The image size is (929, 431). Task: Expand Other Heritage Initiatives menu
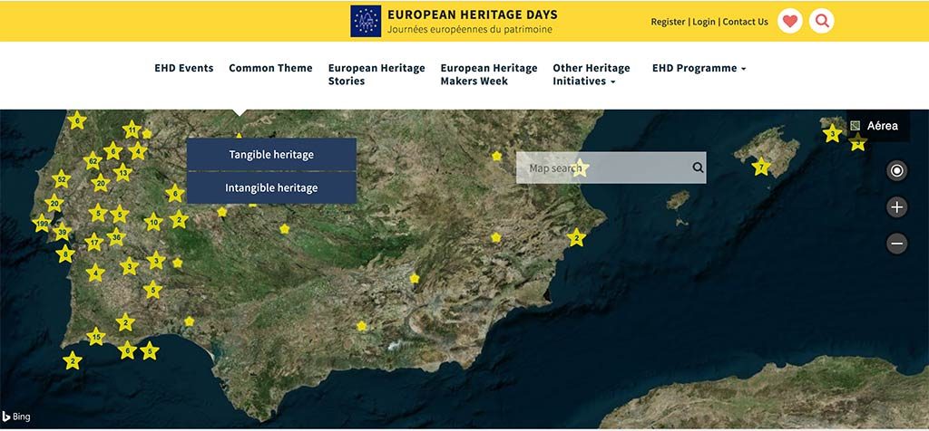tap(591, 74)
